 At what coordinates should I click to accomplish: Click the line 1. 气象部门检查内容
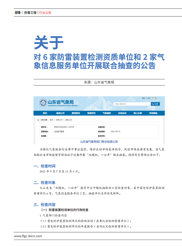tap(53, 215)
